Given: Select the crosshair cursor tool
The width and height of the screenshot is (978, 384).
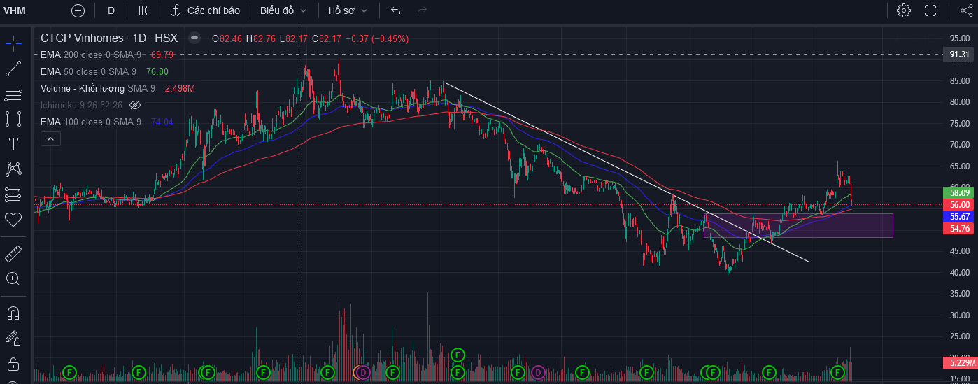Looking at the screenshot, I should pos(13,43).
